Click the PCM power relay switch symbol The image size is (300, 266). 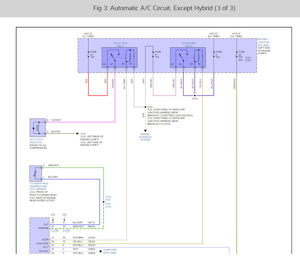click(x=181, y=57)
